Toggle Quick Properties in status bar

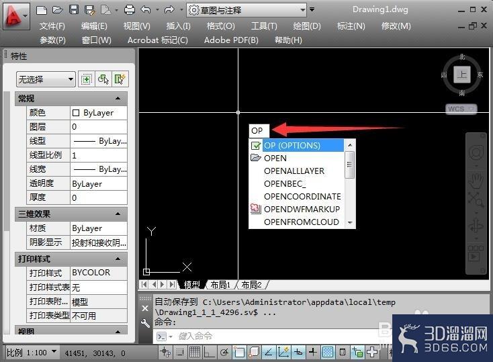coord(343,352)
